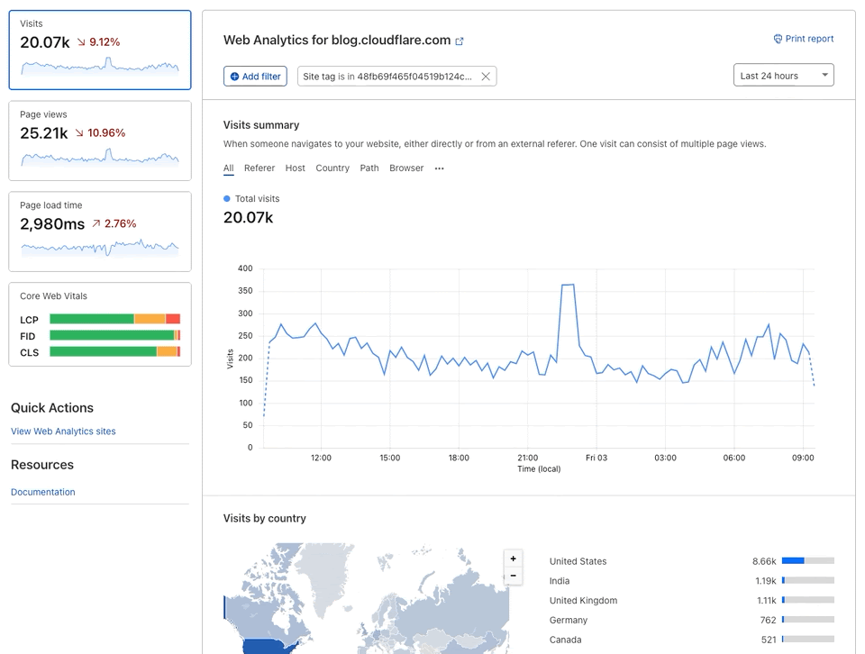Click the Visits sparkline in sidebar card
This screenshot has width=865, height=654.
[x=100, y=66]
